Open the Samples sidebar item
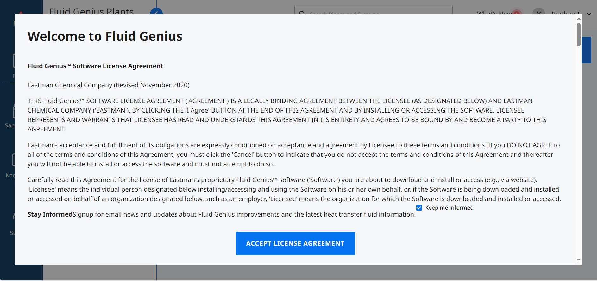Screen dimensions: 597x281 point(9,125)
